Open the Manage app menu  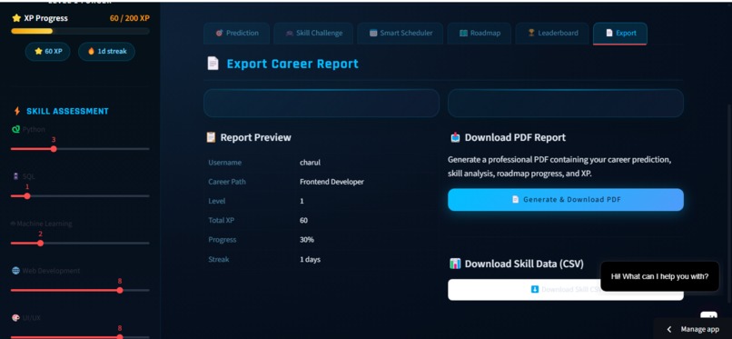point(693,329)
